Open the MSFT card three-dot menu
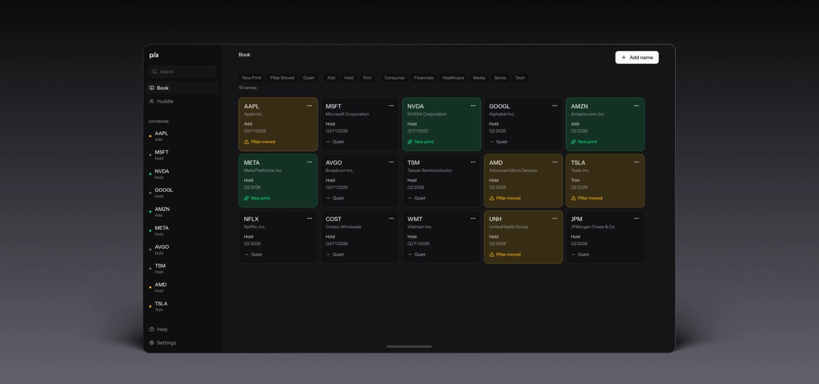 [391, 106]
